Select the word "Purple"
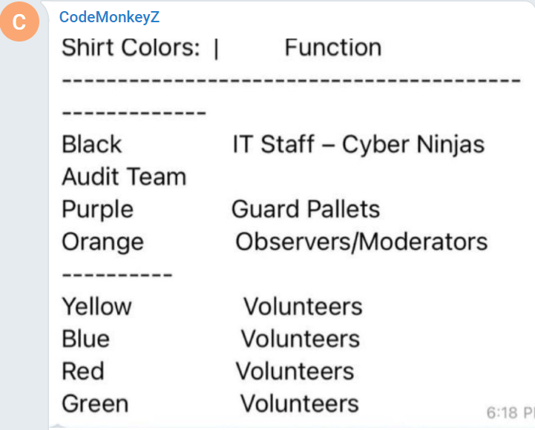The height and width of the screenshot is (430, 535). click(98, 210)
